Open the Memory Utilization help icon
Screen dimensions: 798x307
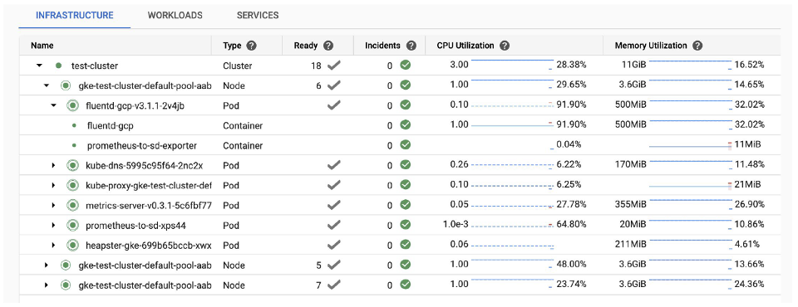pyautogui.click(x=697, y=46)
